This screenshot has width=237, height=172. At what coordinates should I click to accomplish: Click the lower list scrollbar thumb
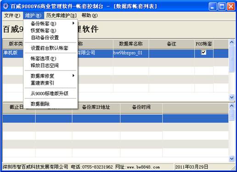(232, 115)
